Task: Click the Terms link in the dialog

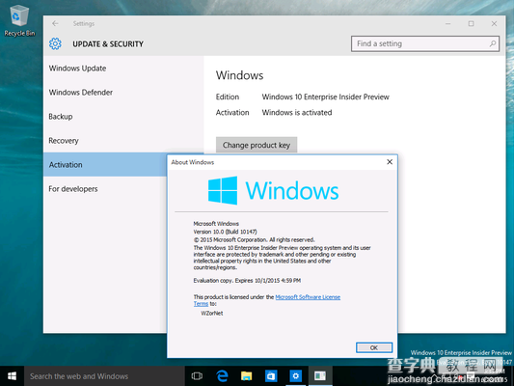Action: point(201,304)
